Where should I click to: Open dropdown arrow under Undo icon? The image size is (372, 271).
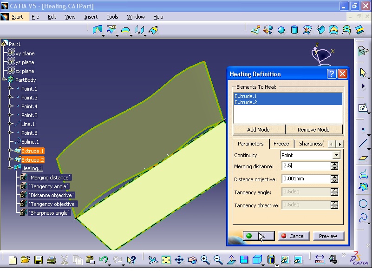(x=109, y=265)
